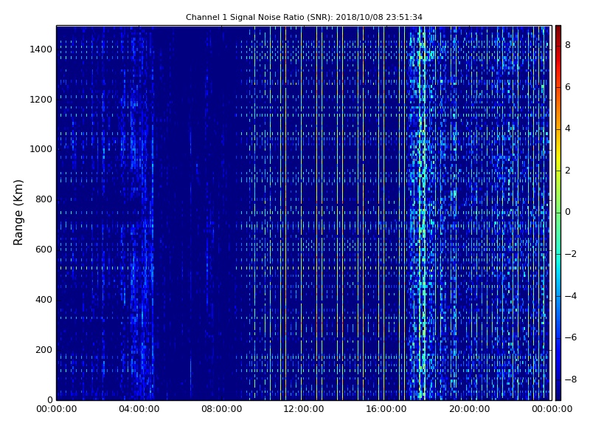Click the colorbar value 6 label

pos(568,87)
